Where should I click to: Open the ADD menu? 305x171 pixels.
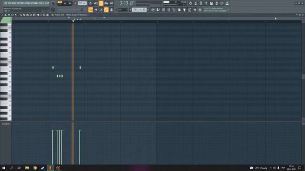[14, 3]
